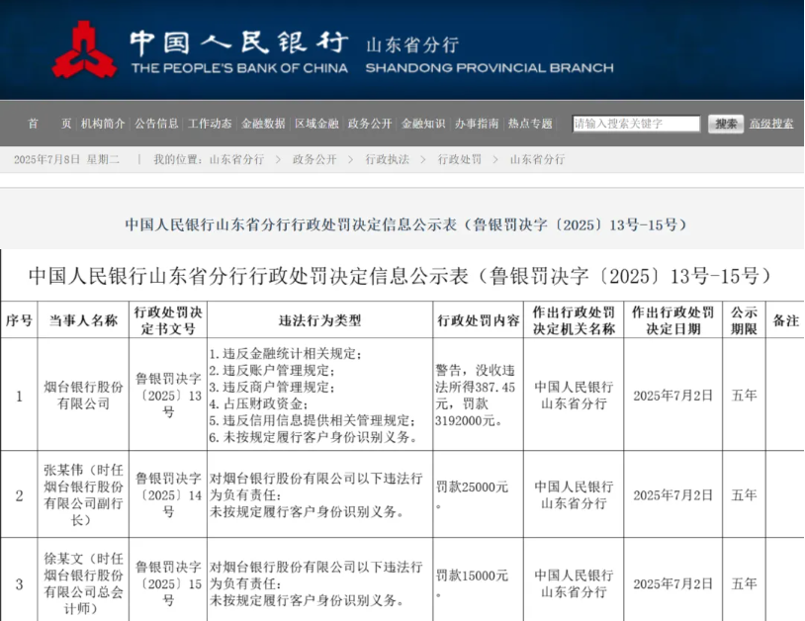Click the People's Bank of China red logo
This screenshot has width=805, height=621.
(x=84, y=49)
